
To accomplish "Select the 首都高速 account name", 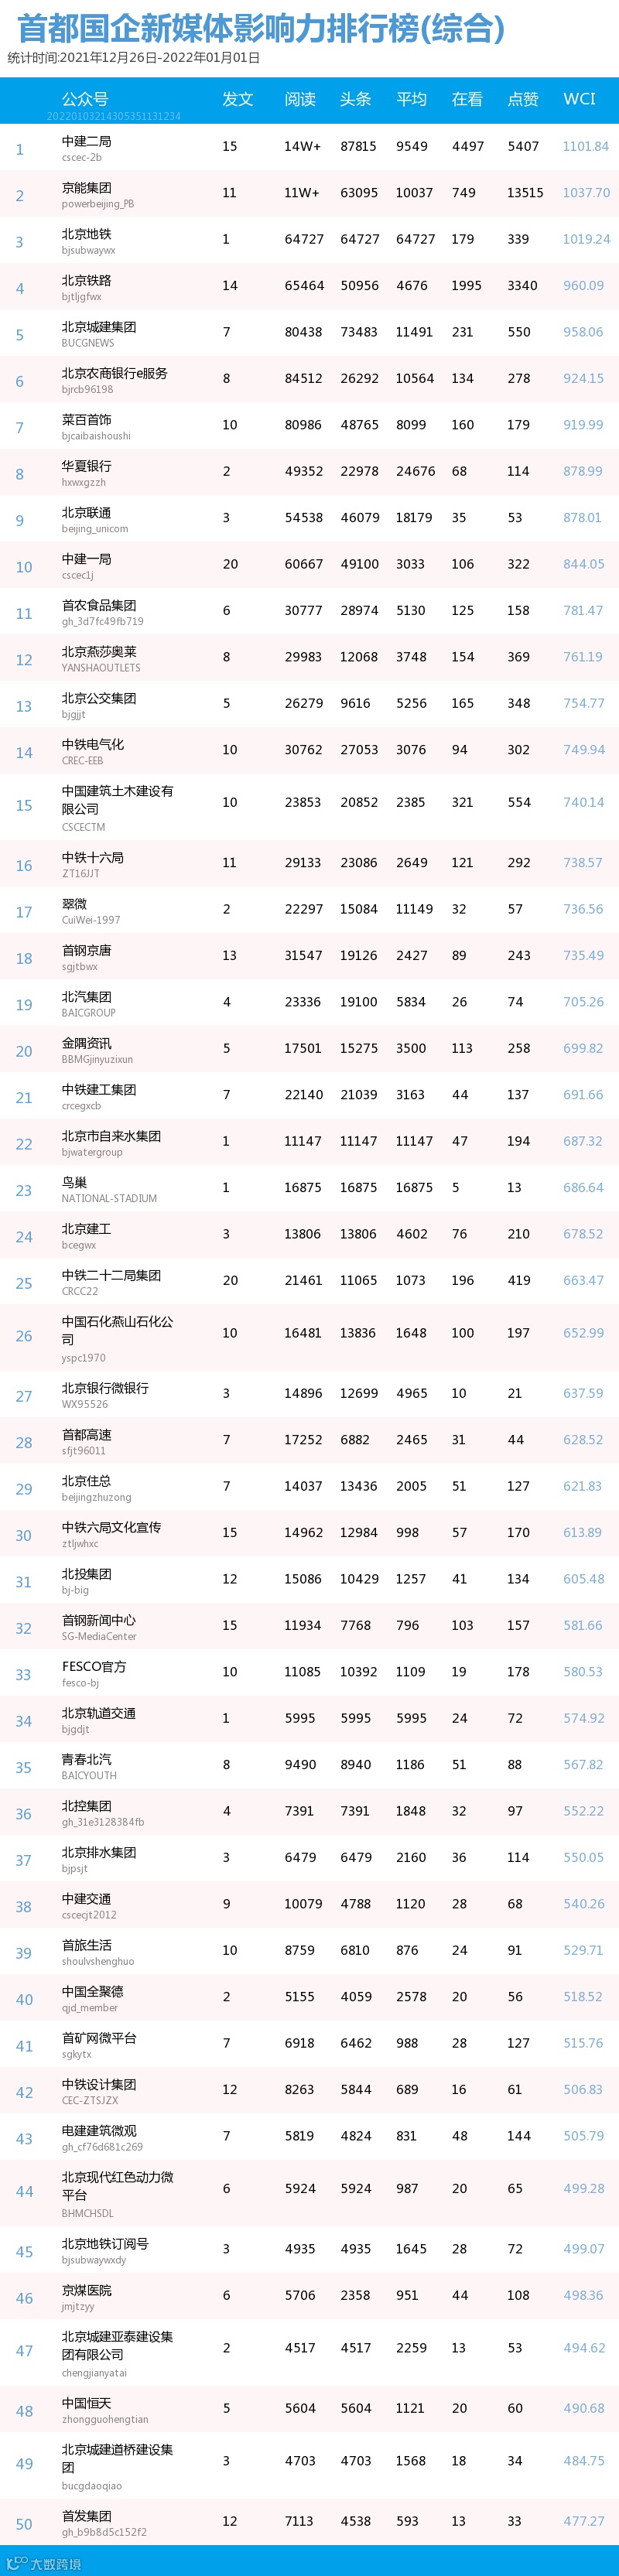I will (87, 1434).
